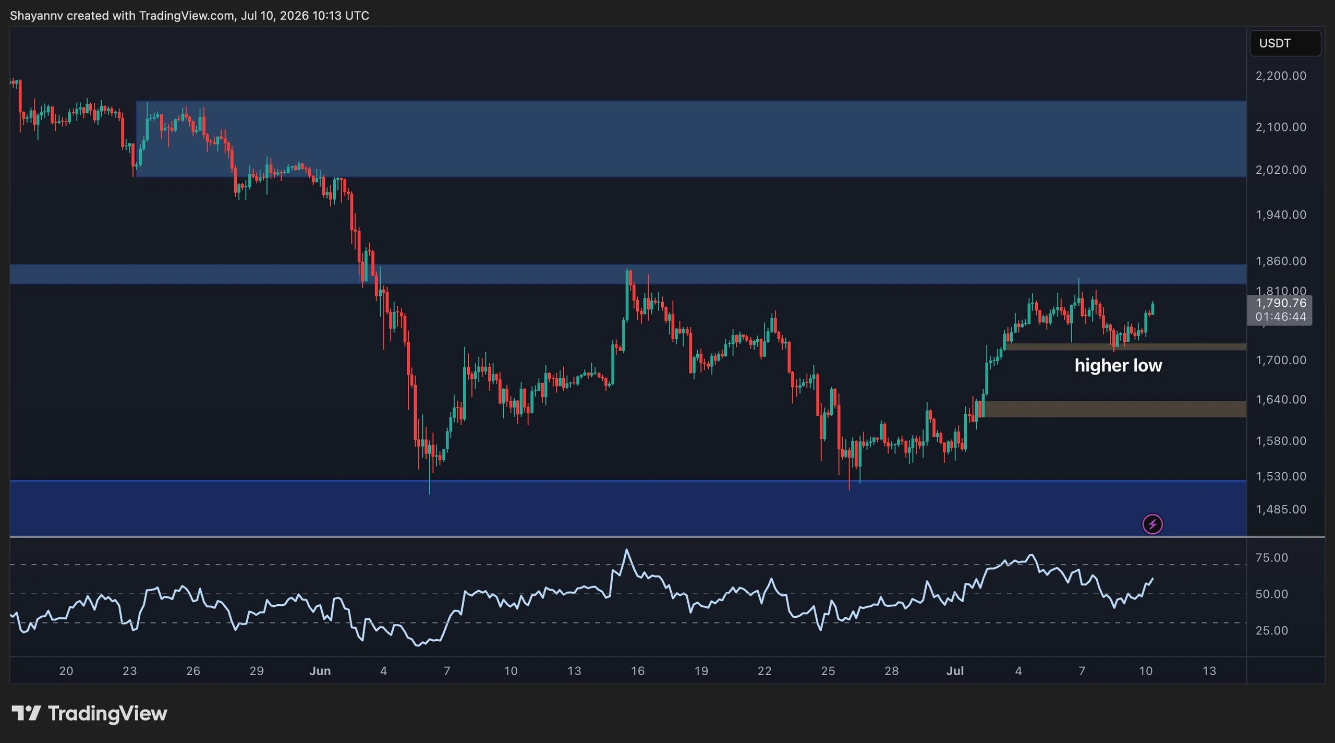The height and width of the screenshot is (743, 1335).
Task: Click the 1,860.00 price axis label
Action: (x=1281, y=261)
